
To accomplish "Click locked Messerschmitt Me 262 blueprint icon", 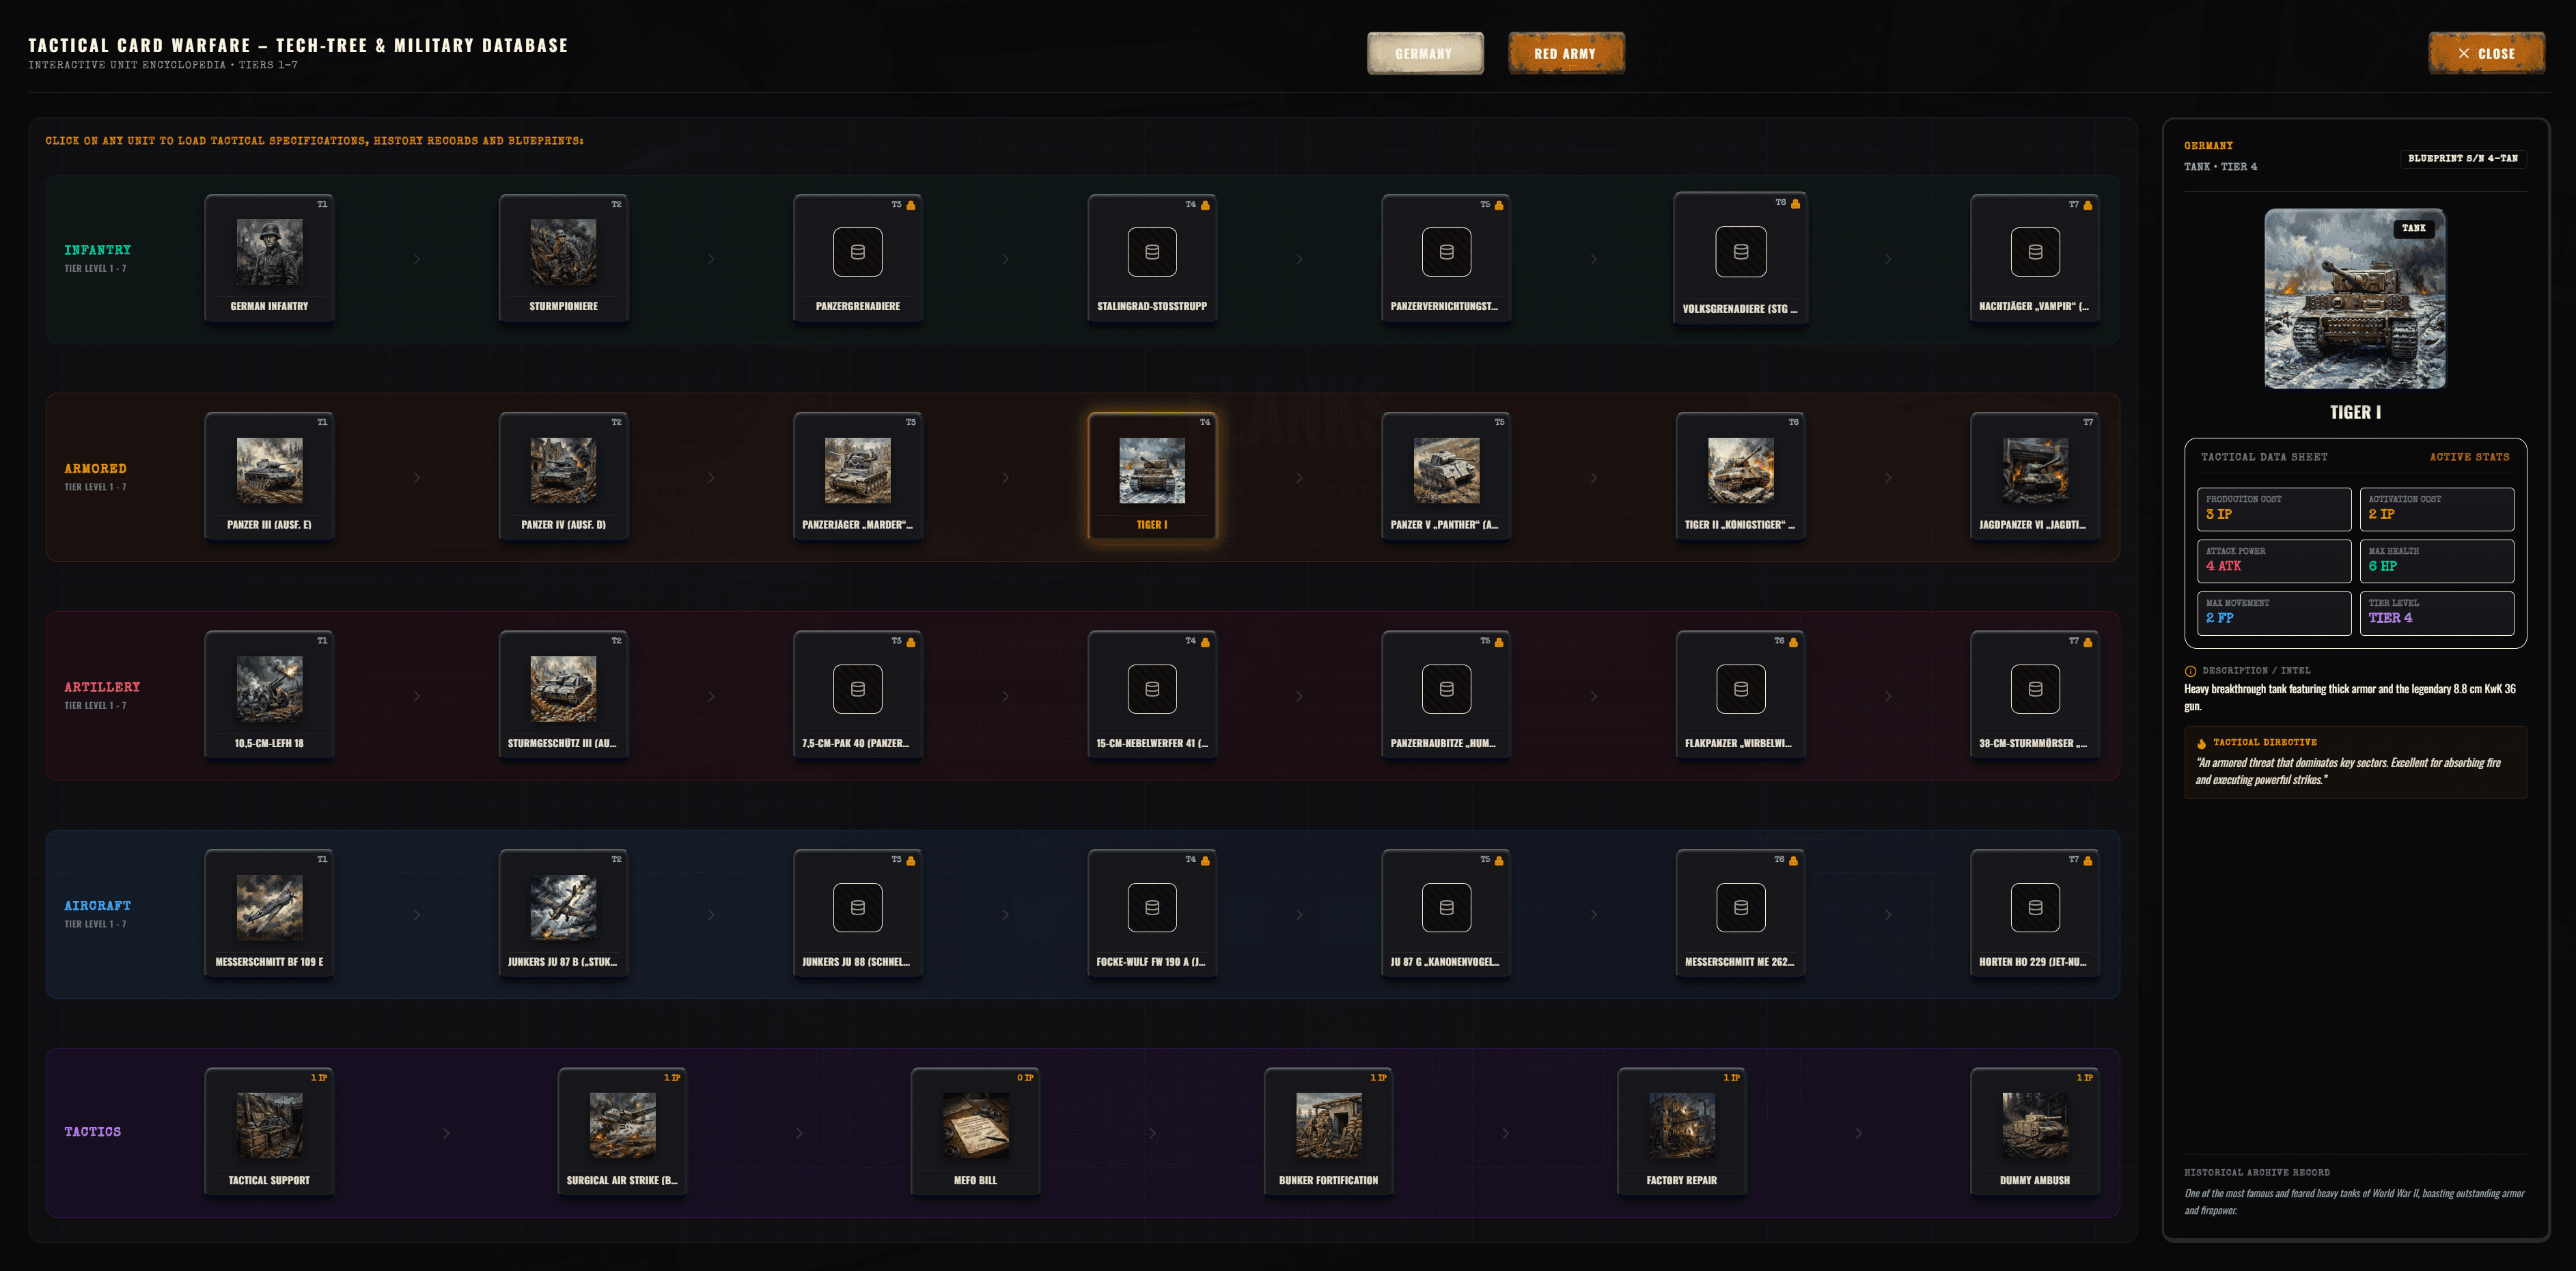I will [1741, 907].
